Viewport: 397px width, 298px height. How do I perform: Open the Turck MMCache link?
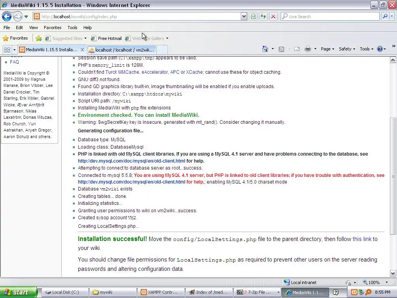pos(122,72)
